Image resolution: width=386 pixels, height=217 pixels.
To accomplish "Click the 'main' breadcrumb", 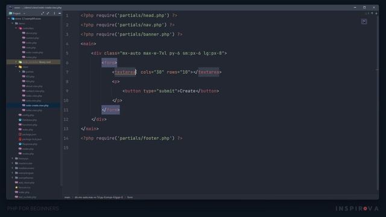I will (x=67, y=197).
